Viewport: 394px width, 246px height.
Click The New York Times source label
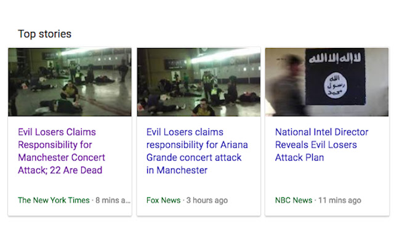click(x=53, y=200)
